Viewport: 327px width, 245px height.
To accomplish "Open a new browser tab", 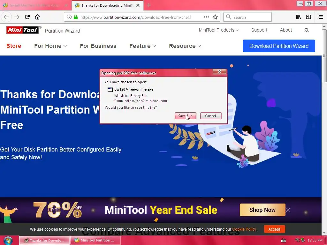I will 149,5.
